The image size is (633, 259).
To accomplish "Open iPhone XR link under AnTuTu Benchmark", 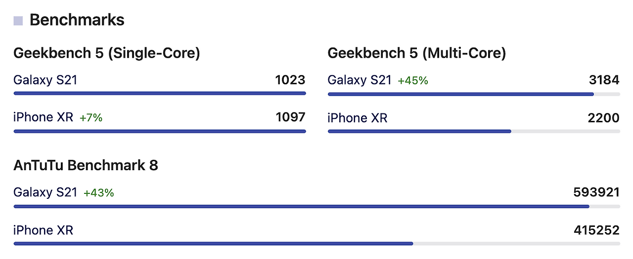I will click(44, 230).
